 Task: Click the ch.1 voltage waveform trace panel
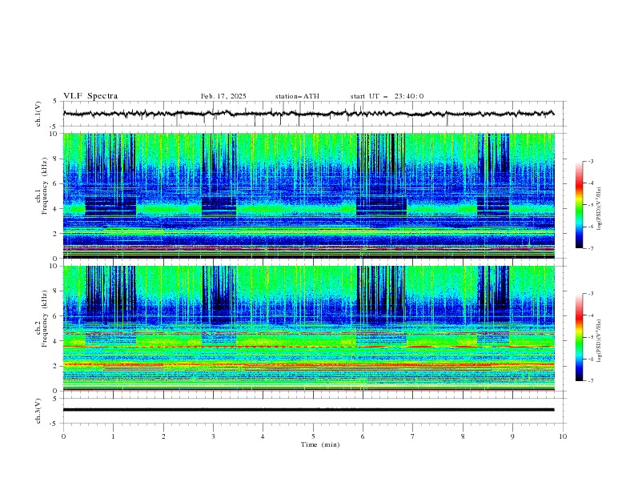point(314,114)
